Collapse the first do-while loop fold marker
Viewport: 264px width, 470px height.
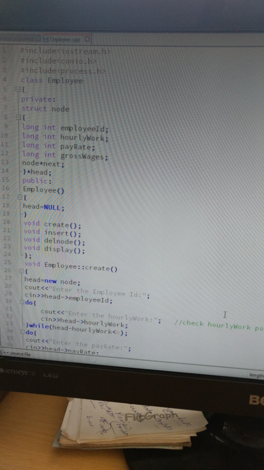(22, 302)
